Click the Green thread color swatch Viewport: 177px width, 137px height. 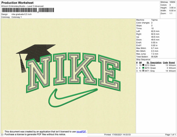[x=143, y=68]
